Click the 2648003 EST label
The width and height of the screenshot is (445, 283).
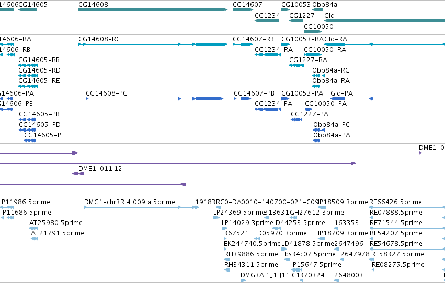coord(348,275)
